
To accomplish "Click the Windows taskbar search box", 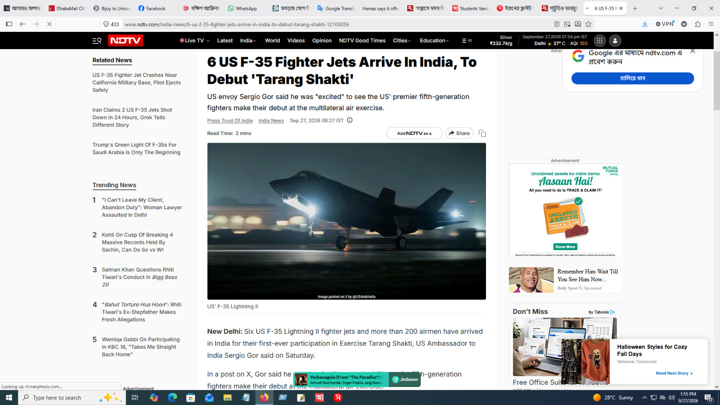I will (71, 397).
